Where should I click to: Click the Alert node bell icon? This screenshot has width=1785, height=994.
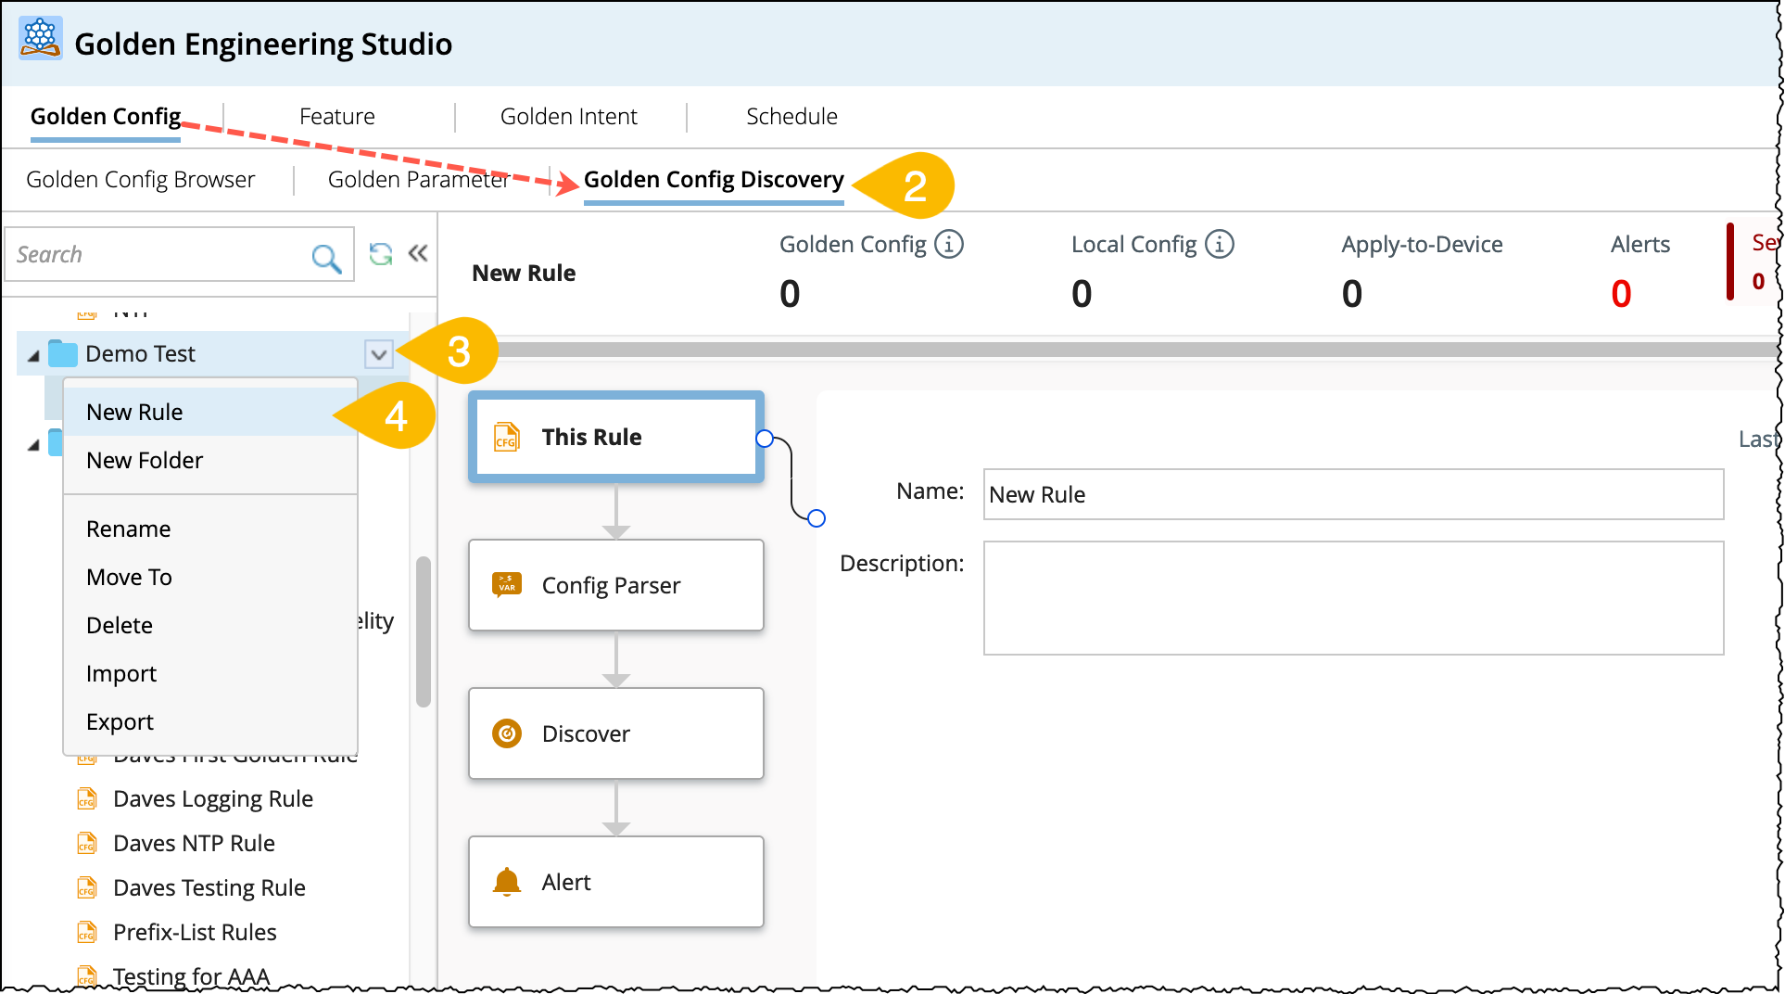(507, 882)
